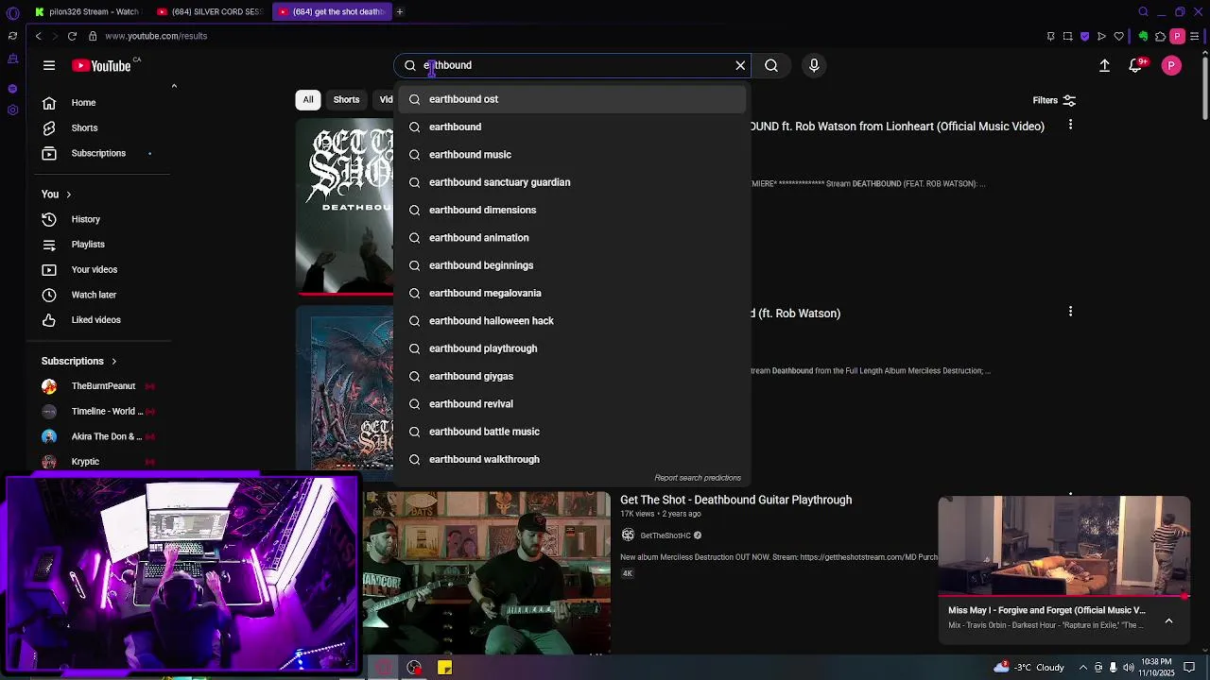Choose the "earthbound music" suggestion

point(572,154)
